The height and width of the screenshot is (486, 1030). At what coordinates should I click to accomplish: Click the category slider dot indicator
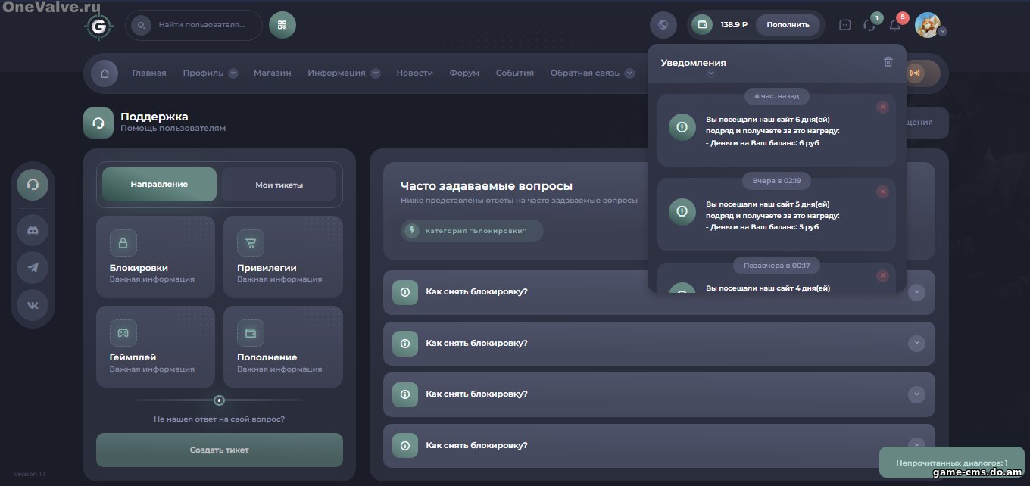(x=220, y=400)
